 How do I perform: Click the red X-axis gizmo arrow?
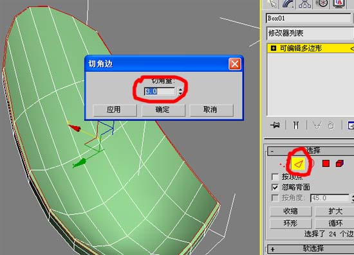click(75, 128)
